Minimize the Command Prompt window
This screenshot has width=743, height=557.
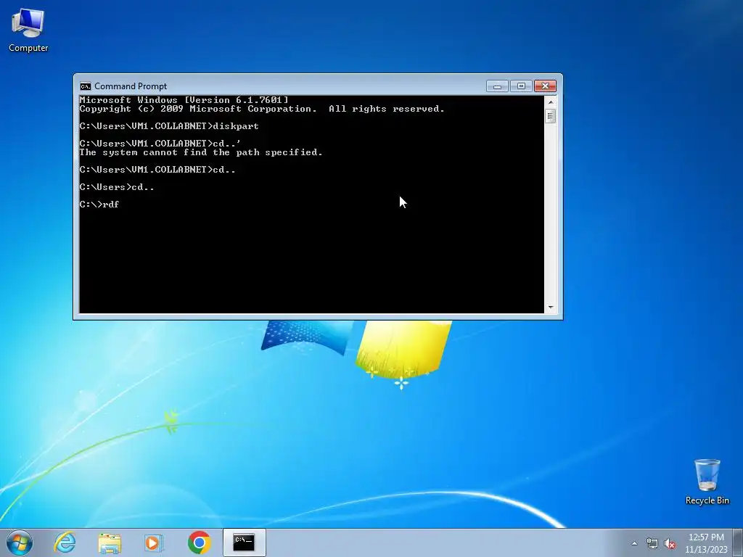[497, 86]
